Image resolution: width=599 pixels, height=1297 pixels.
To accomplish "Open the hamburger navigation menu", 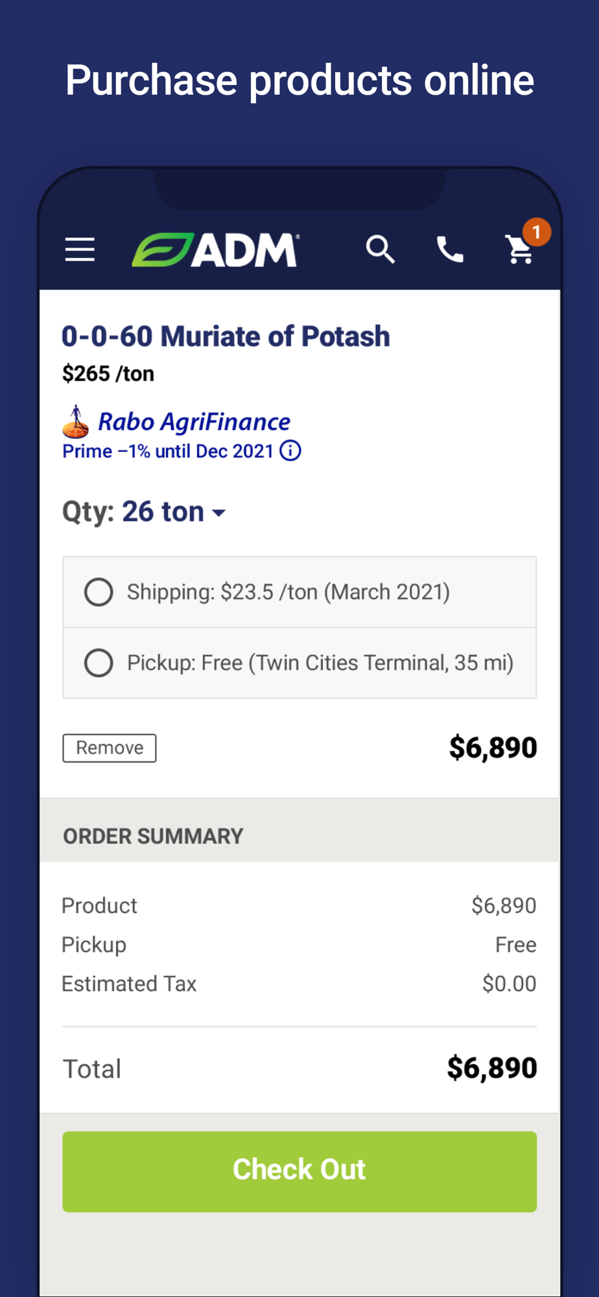I will coord(80,249).
